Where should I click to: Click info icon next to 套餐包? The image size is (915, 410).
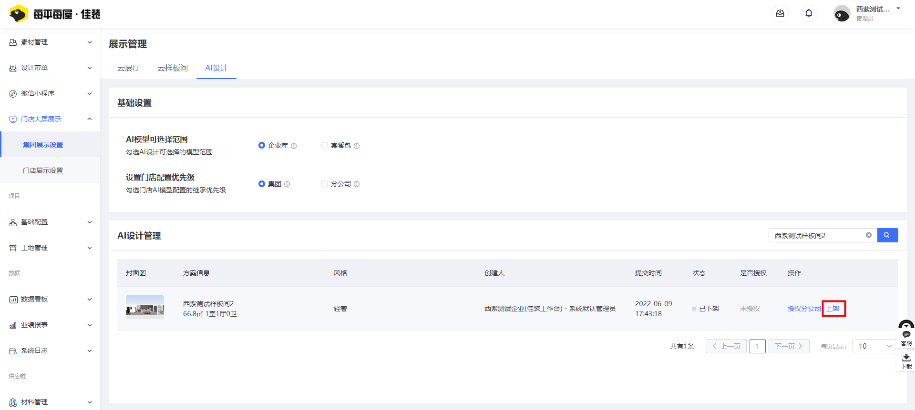357,146
